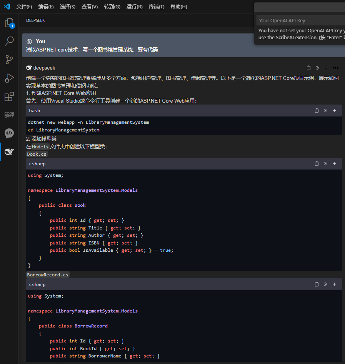Open the 选择(S) menu

(x=67, y=7)
